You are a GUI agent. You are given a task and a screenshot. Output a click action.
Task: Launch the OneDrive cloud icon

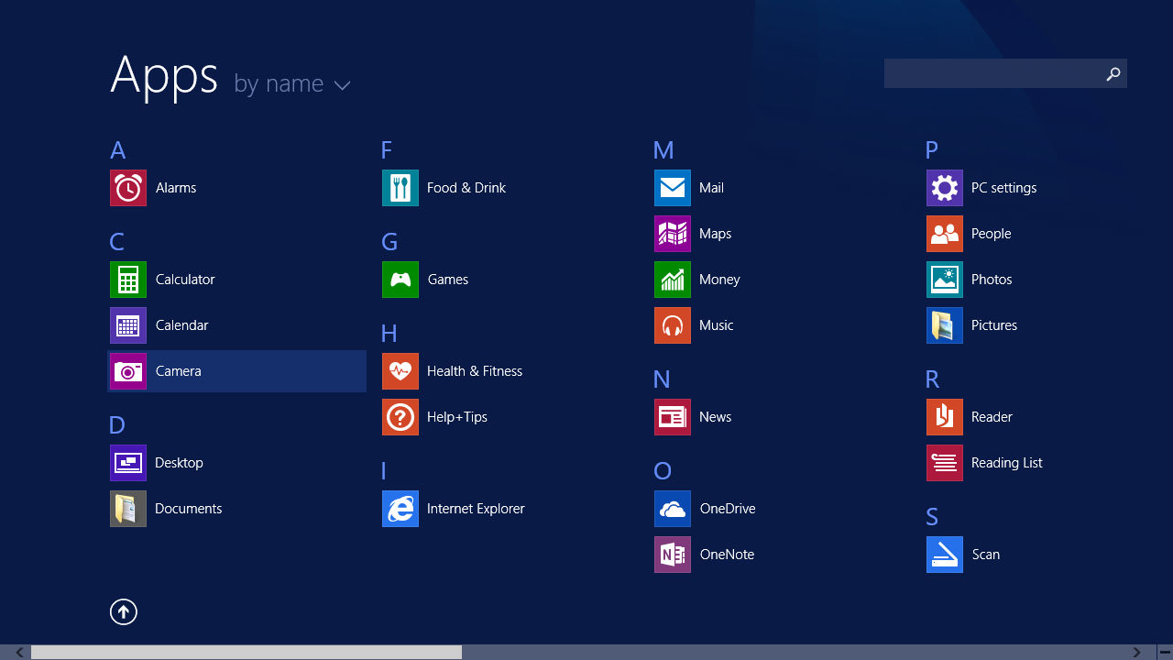(x=673, y=509)
